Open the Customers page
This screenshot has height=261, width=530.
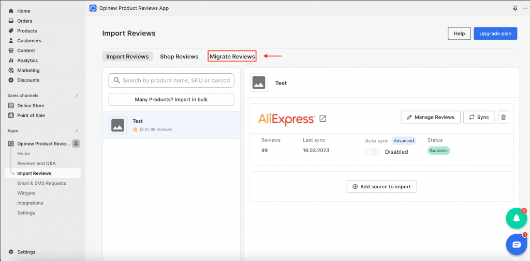[x=29, y=41]
